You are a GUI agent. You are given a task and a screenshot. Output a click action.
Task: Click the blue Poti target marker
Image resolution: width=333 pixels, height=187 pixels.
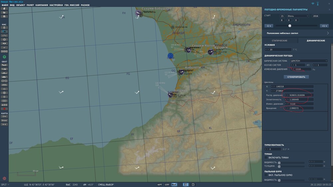tap(170, 56)
